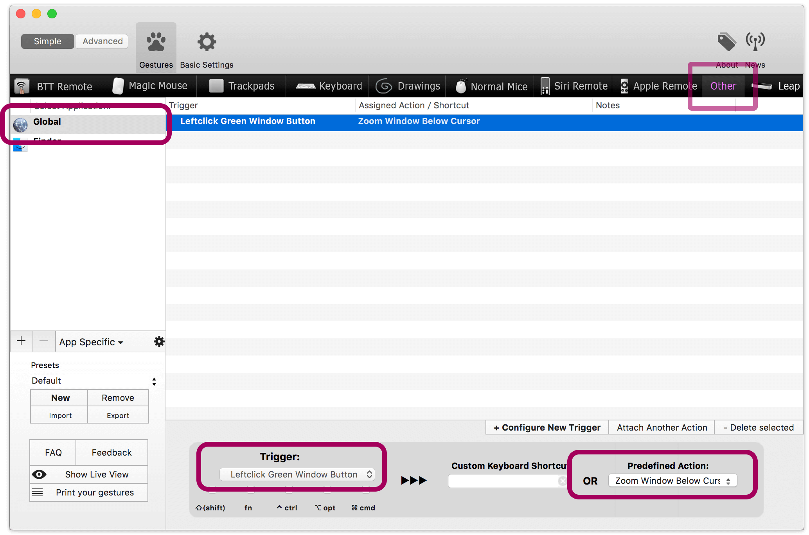Click Configure New Trigger button

[x=547, y=427]
